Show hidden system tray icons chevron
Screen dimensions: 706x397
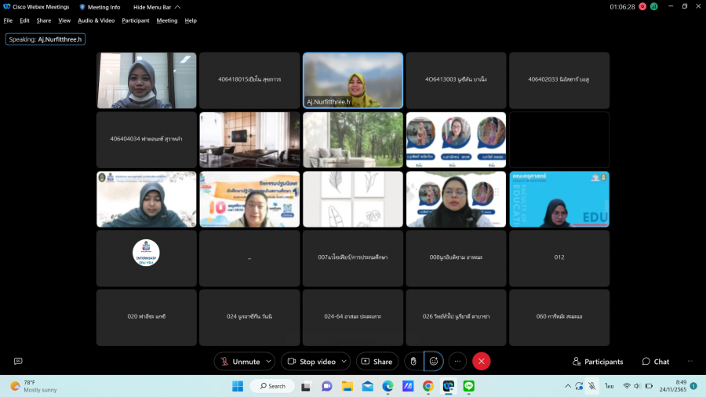(568, 386)
